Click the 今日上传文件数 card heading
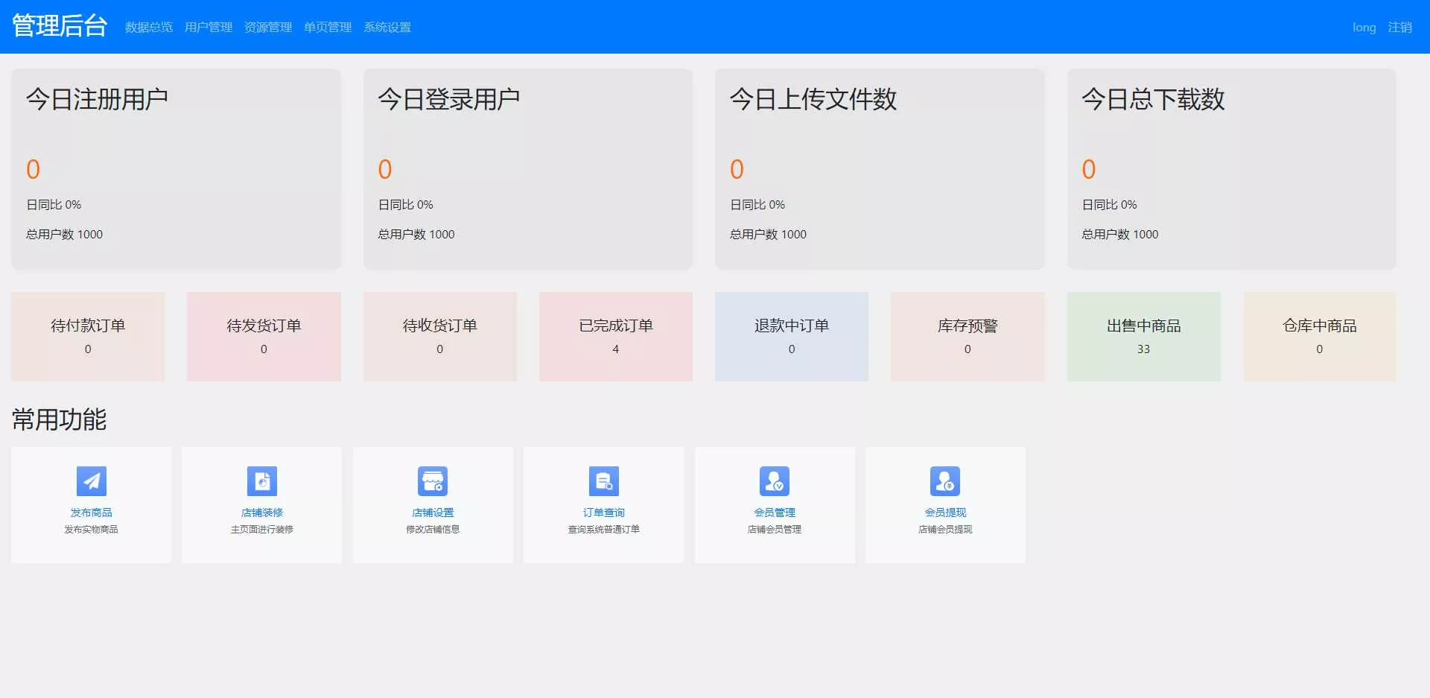Viewport: 1430px width, 698px height. (813, 99)
